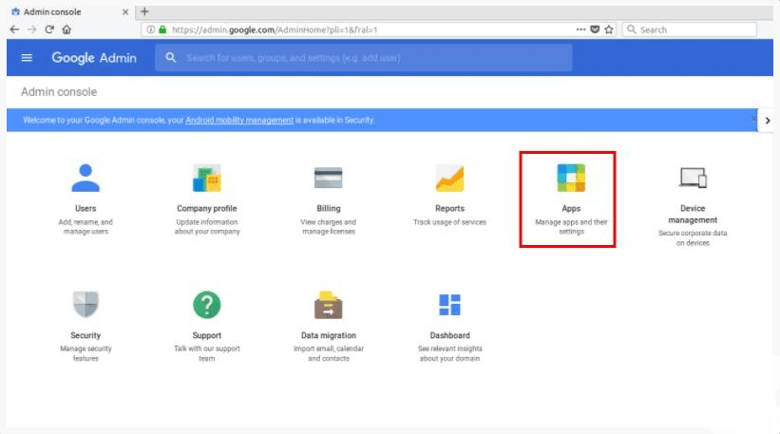The image size is (780, 434).
Task: Click the Reports label text
Action: click(449, 208)
